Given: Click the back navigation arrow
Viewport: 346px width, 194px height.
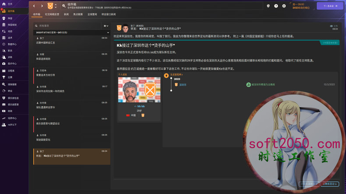Looking at the screenshot, I should point(35,6).
